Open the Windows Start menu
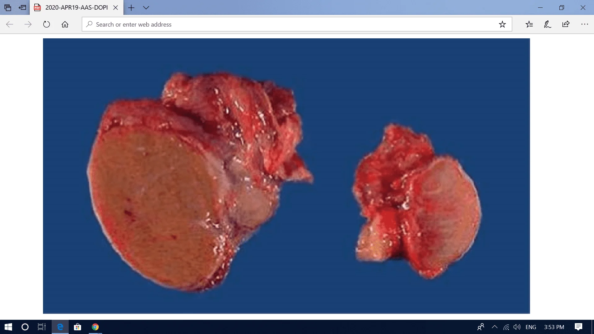The image size is (594, 334). click(x=8, y=327)
